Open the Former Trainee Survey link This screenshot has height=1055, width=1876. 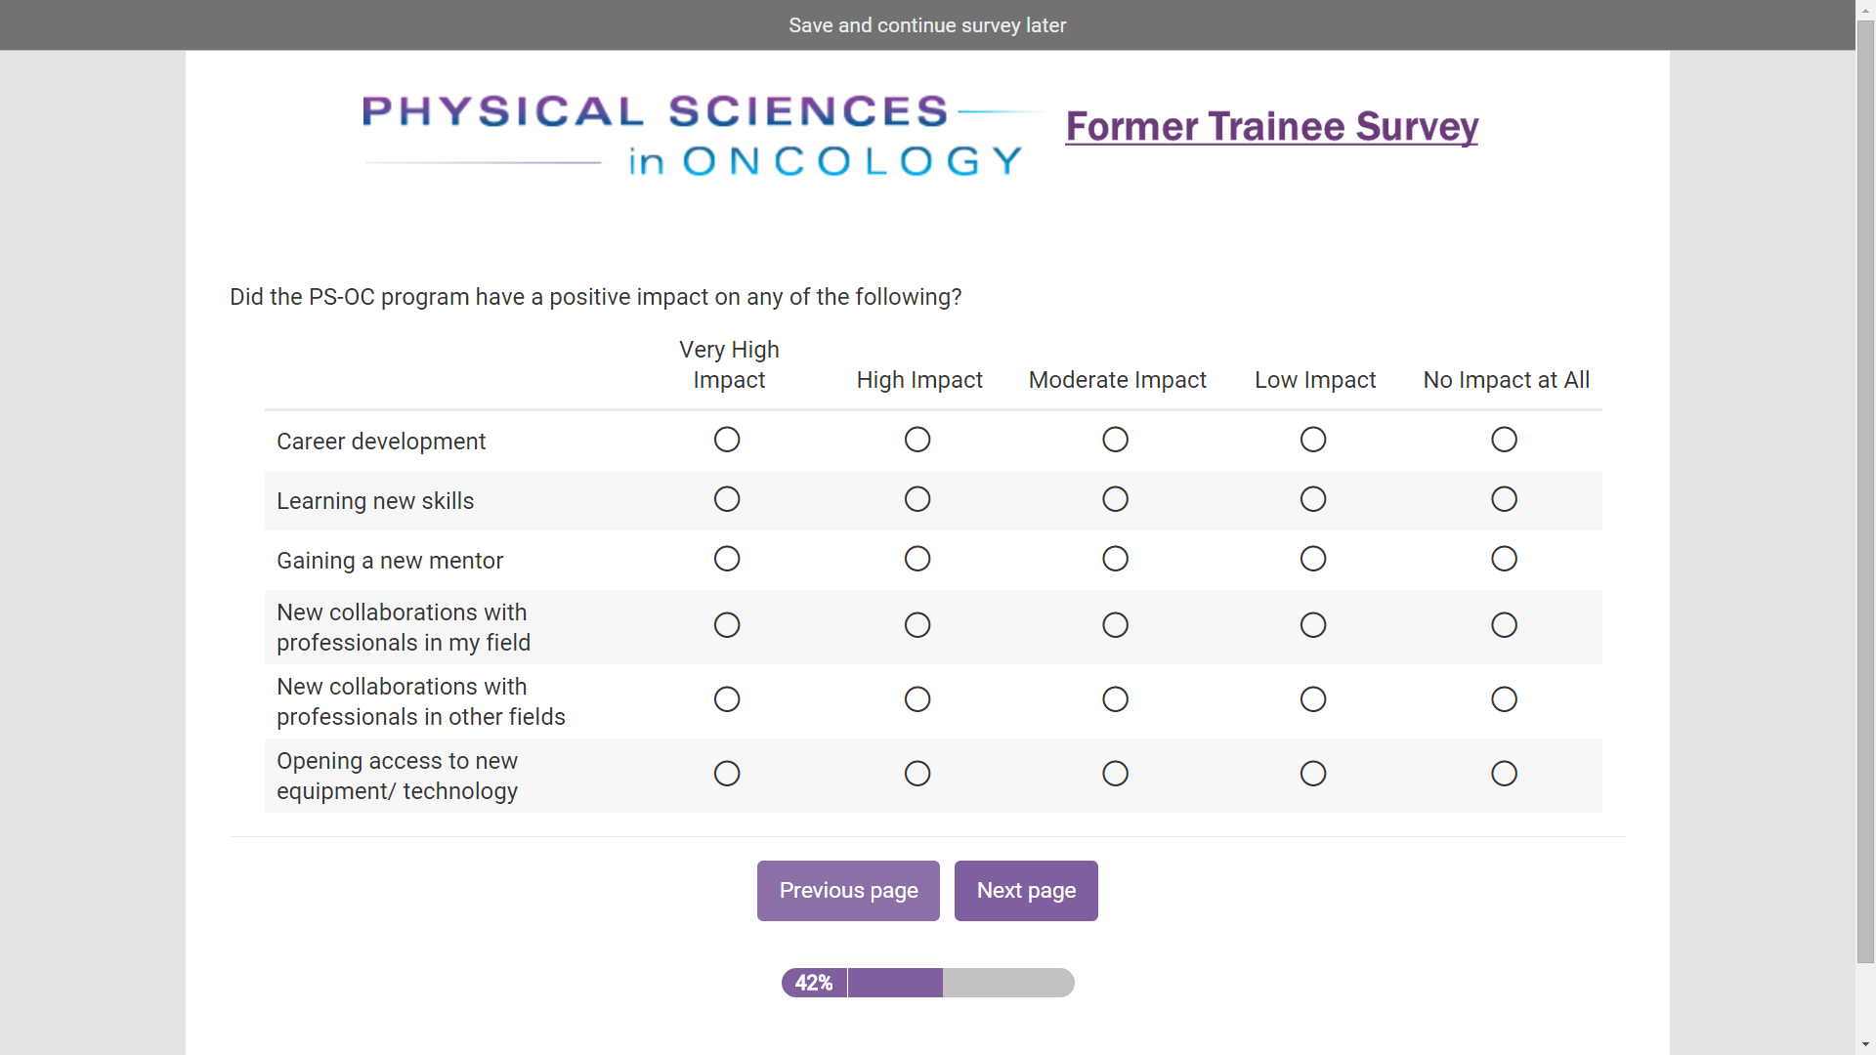click(x=1271, y=127)
